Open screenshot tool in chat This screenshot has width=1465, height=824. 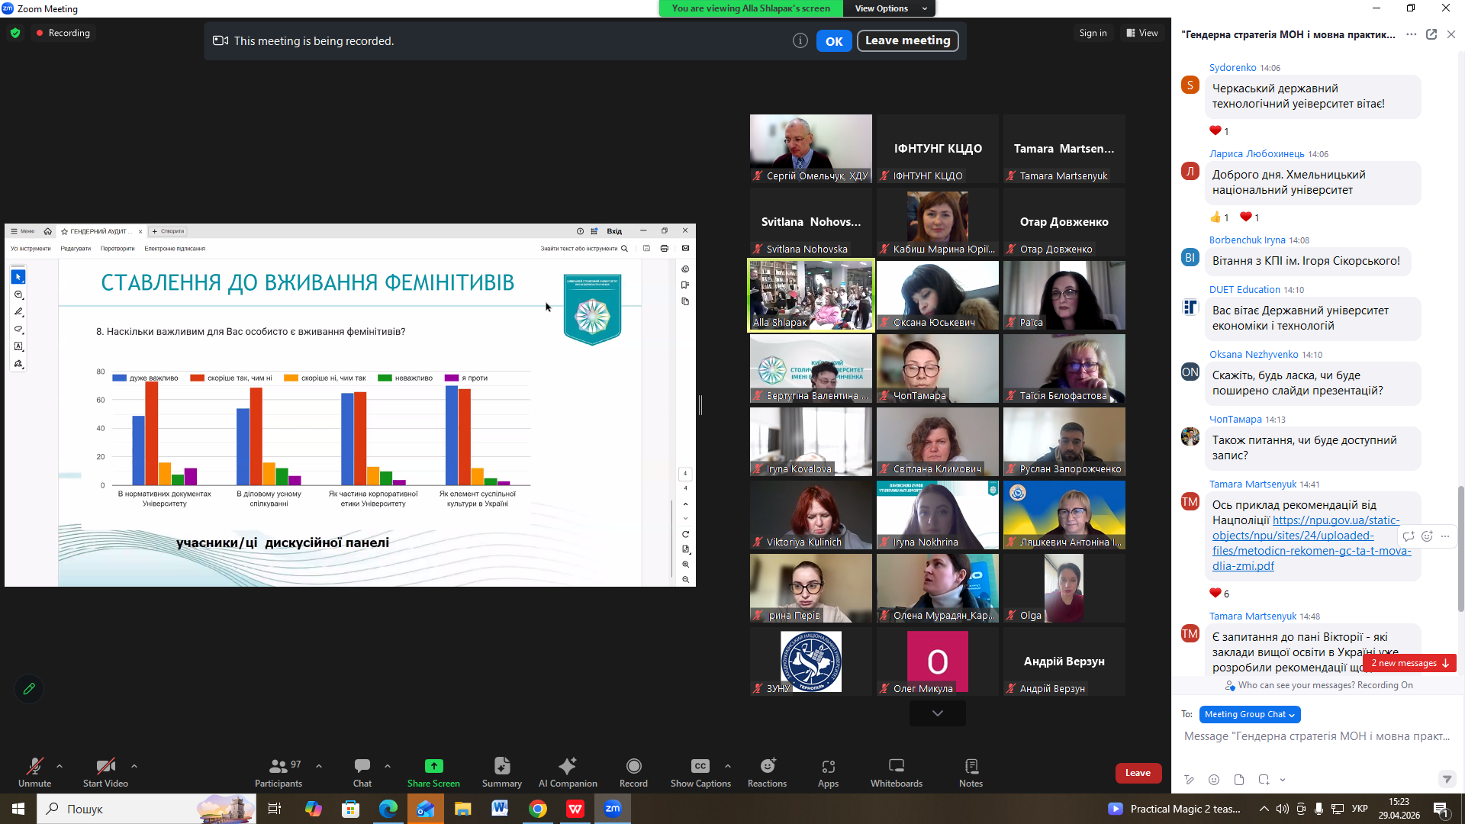point(1264,780)
